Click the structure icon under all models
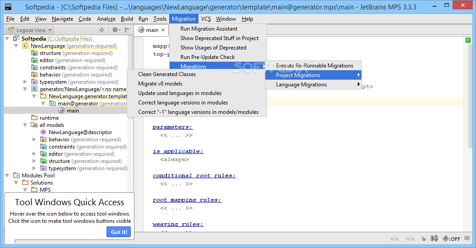The image size is (476, 248). [43, 161]
